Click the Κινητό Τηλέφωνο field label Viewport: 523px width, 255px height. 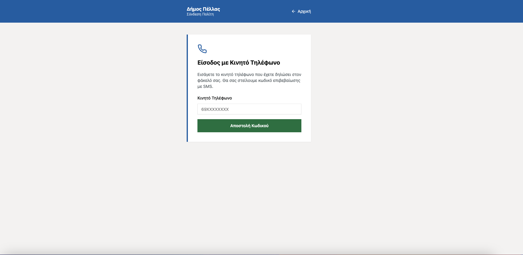coord(214,98)
